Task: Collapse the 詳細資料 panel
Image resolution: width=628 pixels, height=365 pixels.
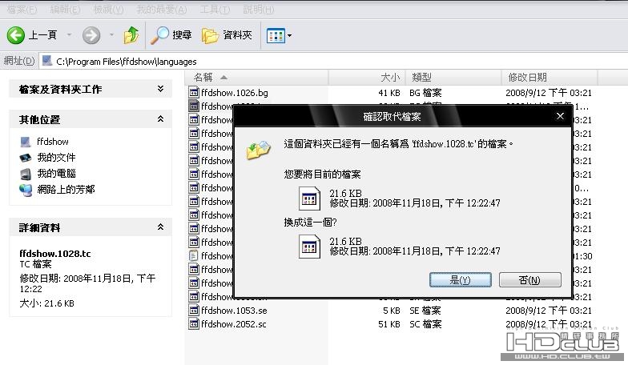Action: [160, 227]
